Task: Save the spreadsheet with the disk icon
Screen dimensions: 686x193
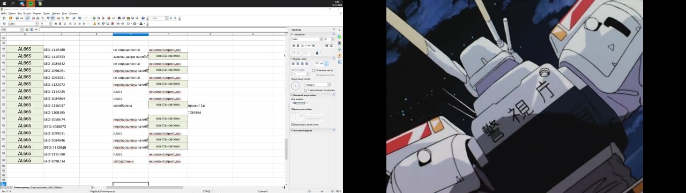Action: pos(17,18)
